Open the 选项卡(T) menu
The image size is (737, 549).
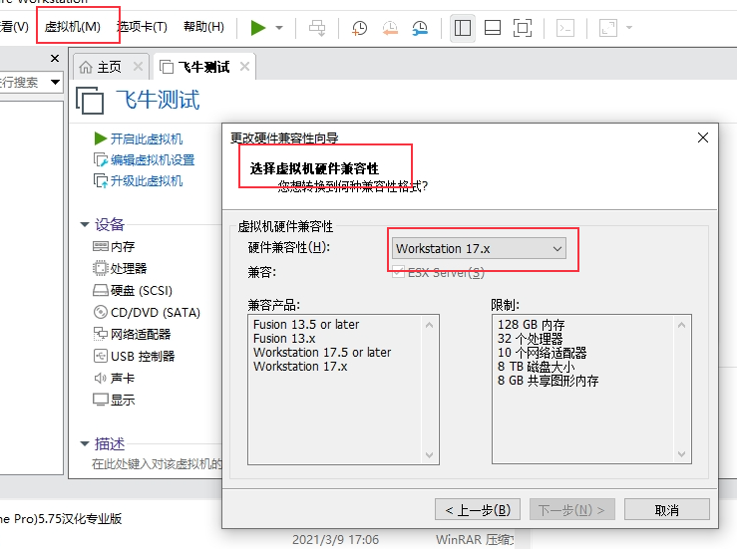(x=142, y=27)
